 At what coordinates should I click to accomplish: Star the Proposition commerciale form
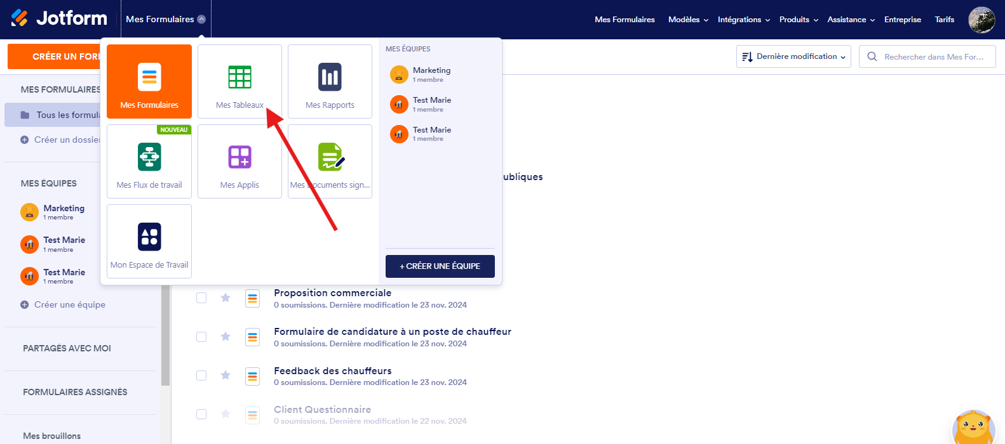point(226,297)
